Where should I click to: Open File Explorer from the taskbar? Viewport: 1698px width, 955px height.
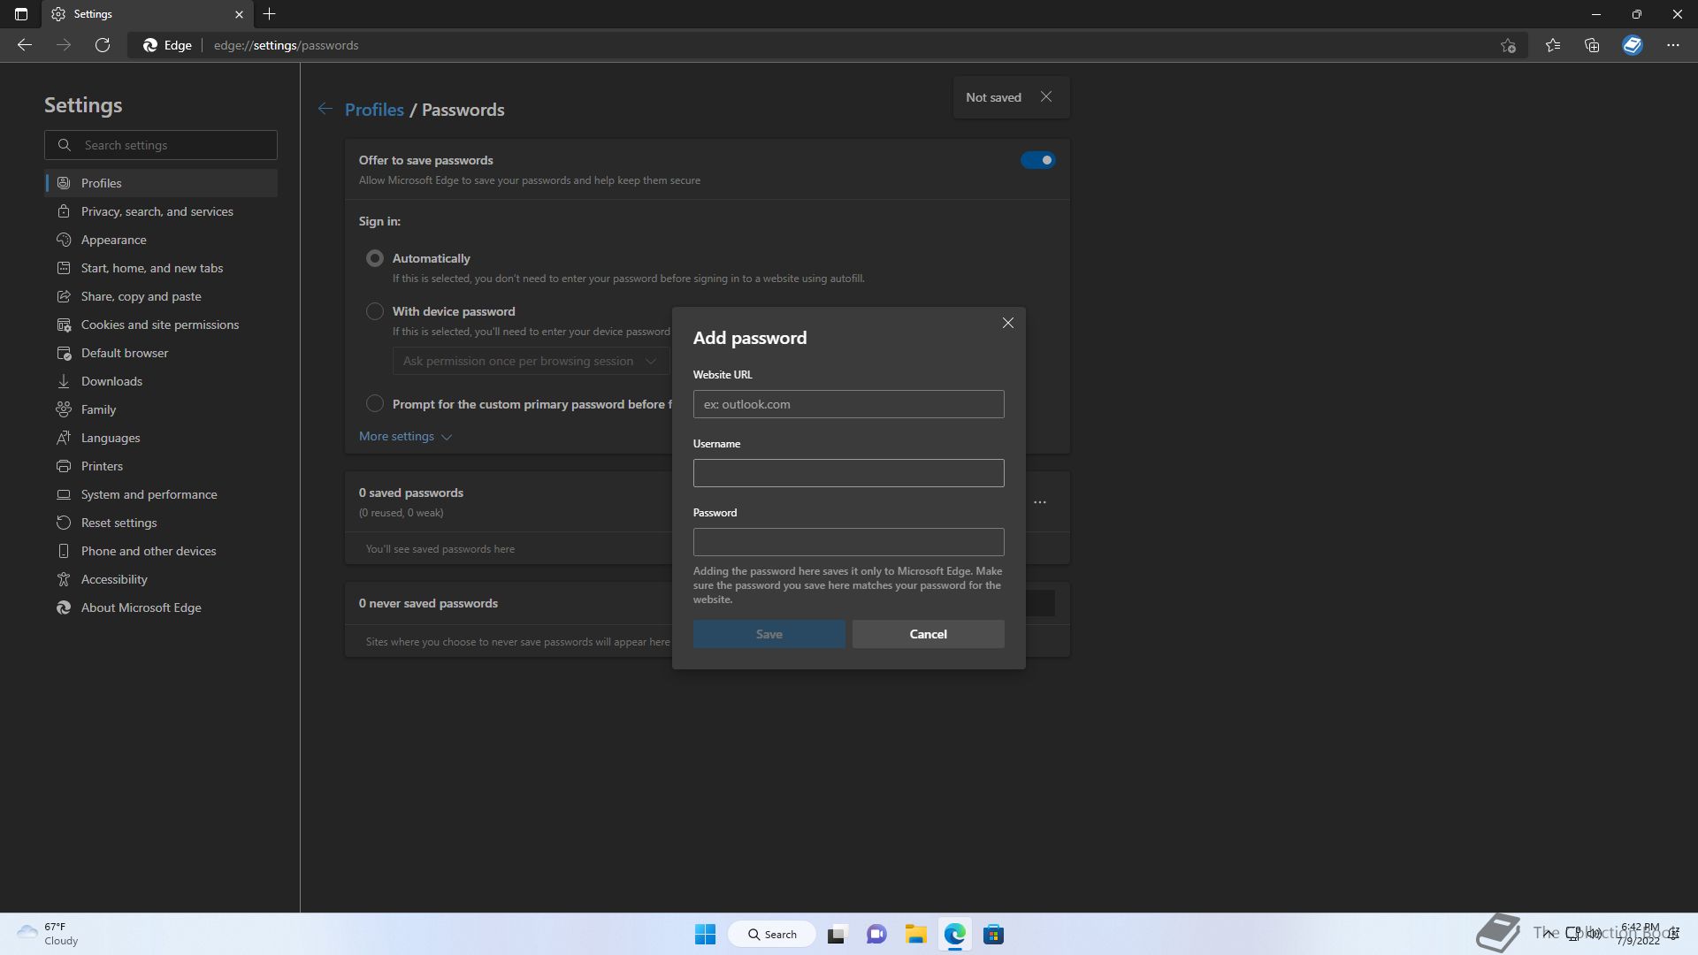(915, 934)
